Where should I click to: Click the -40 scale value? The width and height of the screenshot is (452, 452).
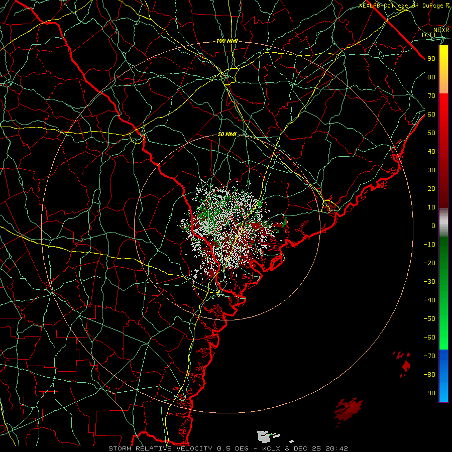pos(429,300)
